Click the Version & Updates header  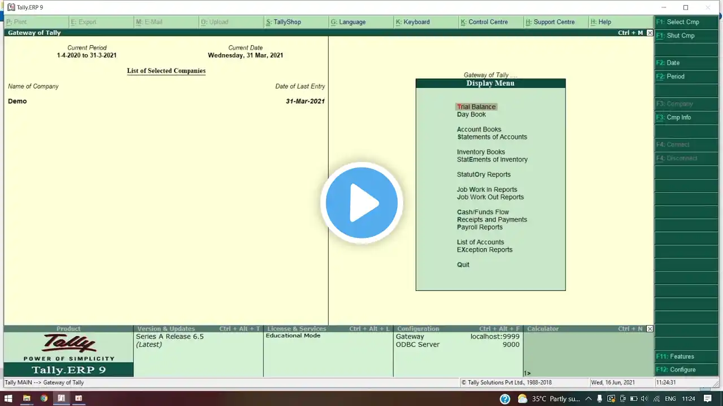(x=198, y=329)
